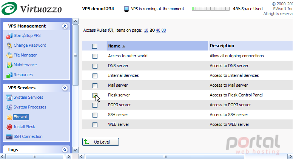Check the WEB server checkbox
Viewport: 293px width, 159px height.
coord(95,125)
